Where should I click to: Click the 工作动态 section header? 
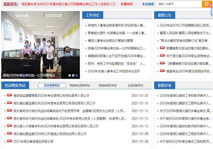pyautogui.click(x=93, y=15)
